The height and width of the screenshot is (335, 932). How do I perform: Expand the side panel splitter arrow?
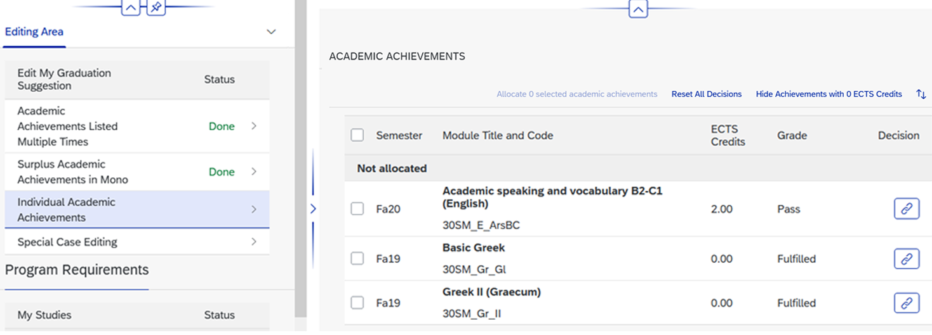tap(312, 209)
